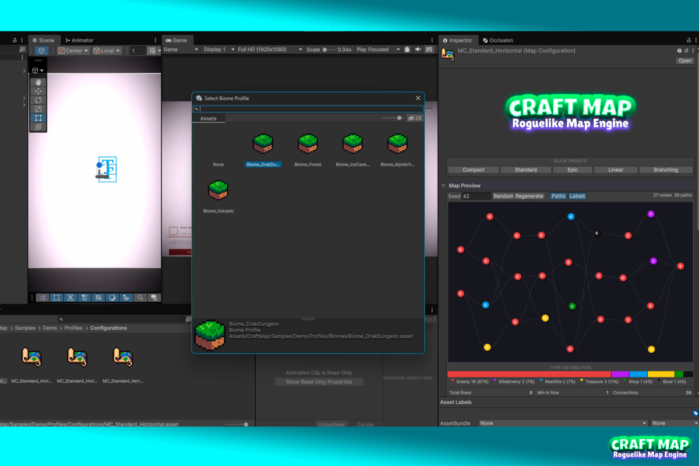Select Biome_IceCave asset in picker
The image size is (699, 466).
click(x=352, y=150)
